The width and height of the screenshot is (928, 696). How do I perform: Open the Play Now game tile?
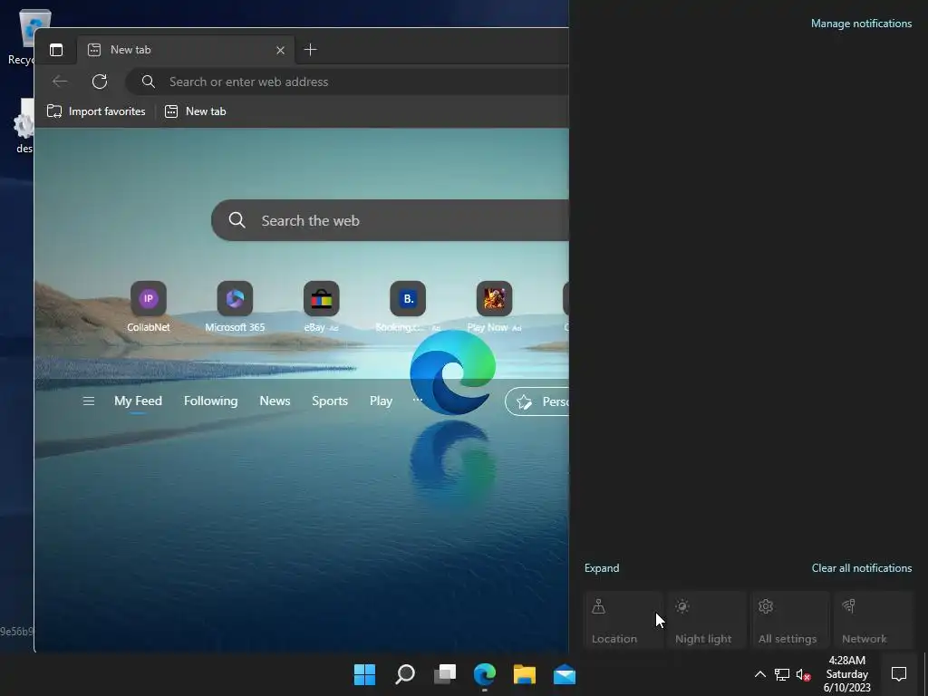pos(494,306)
